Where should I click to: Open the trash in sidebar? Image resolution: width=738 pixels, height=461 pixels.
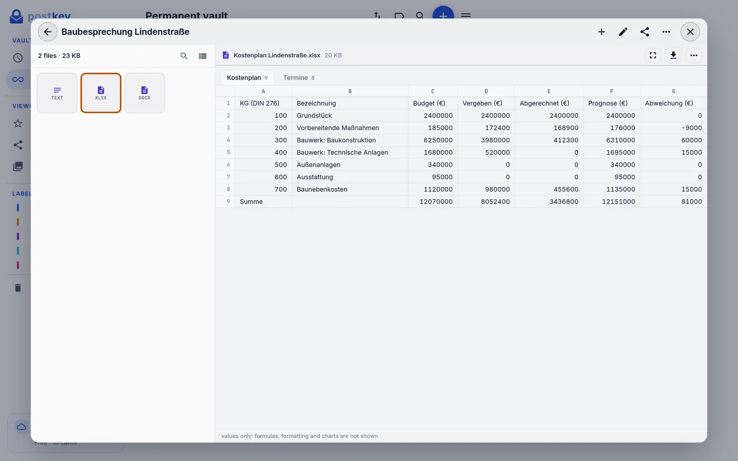pyautogui.click(x=18, y=288)
